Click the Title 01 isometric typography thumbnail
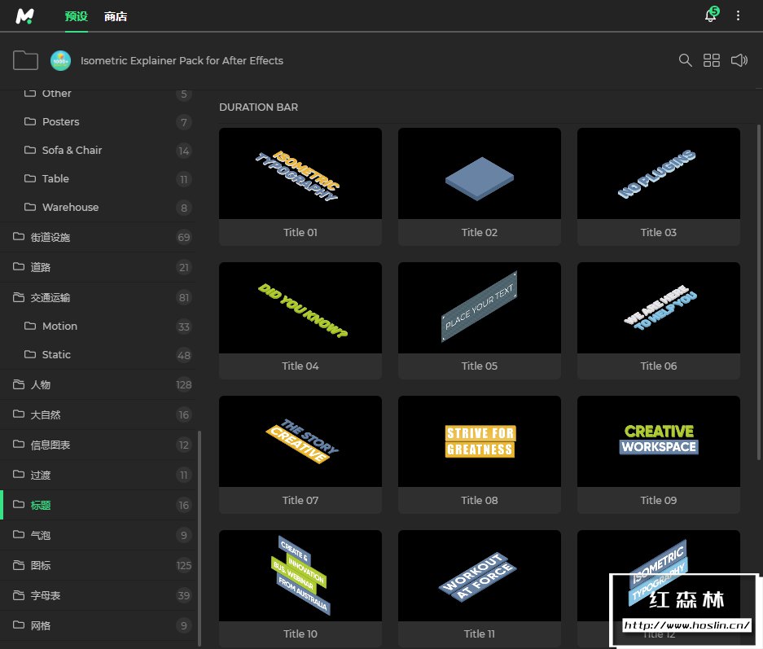 click(300, 173)
